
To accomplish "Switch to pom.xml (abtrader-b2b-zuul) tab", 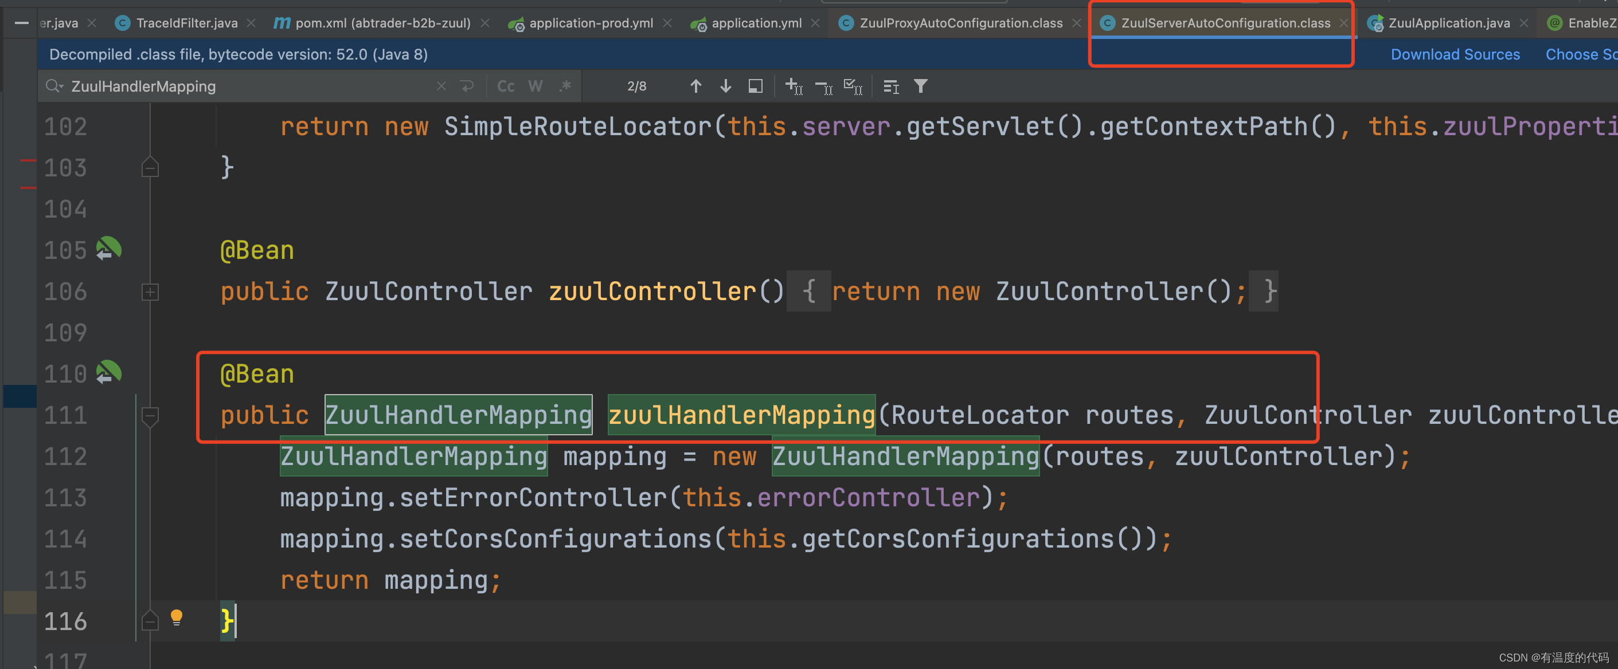I will [382, 23].
